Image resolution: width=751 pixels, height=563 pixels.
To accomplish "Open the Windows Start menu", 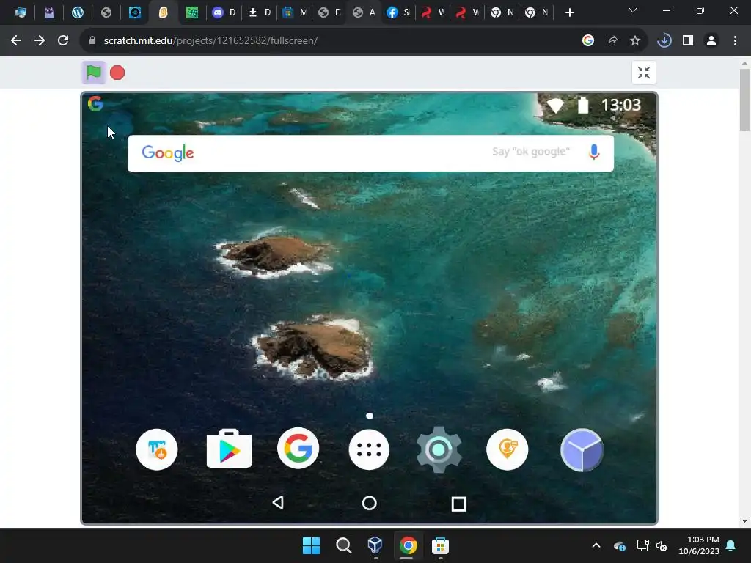I will pos(311,545).
